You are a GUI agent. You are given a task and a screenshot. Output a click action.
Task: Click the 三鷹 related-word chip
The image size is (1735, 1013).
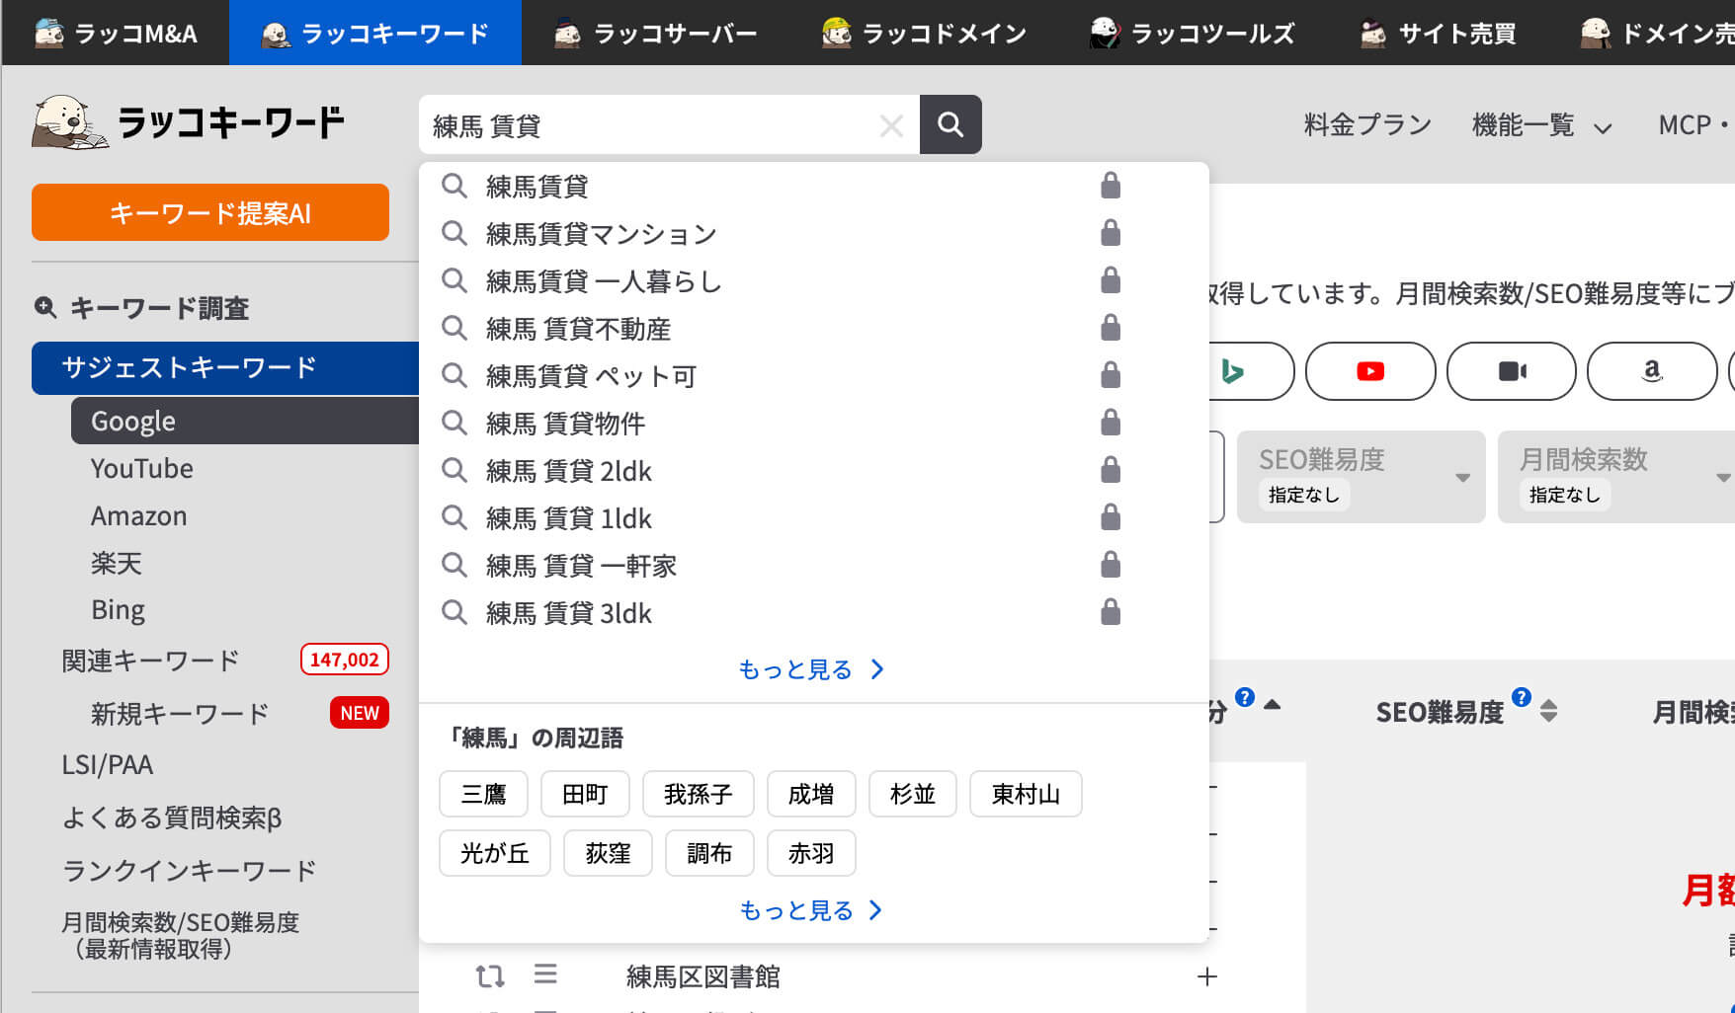(483, 794)
